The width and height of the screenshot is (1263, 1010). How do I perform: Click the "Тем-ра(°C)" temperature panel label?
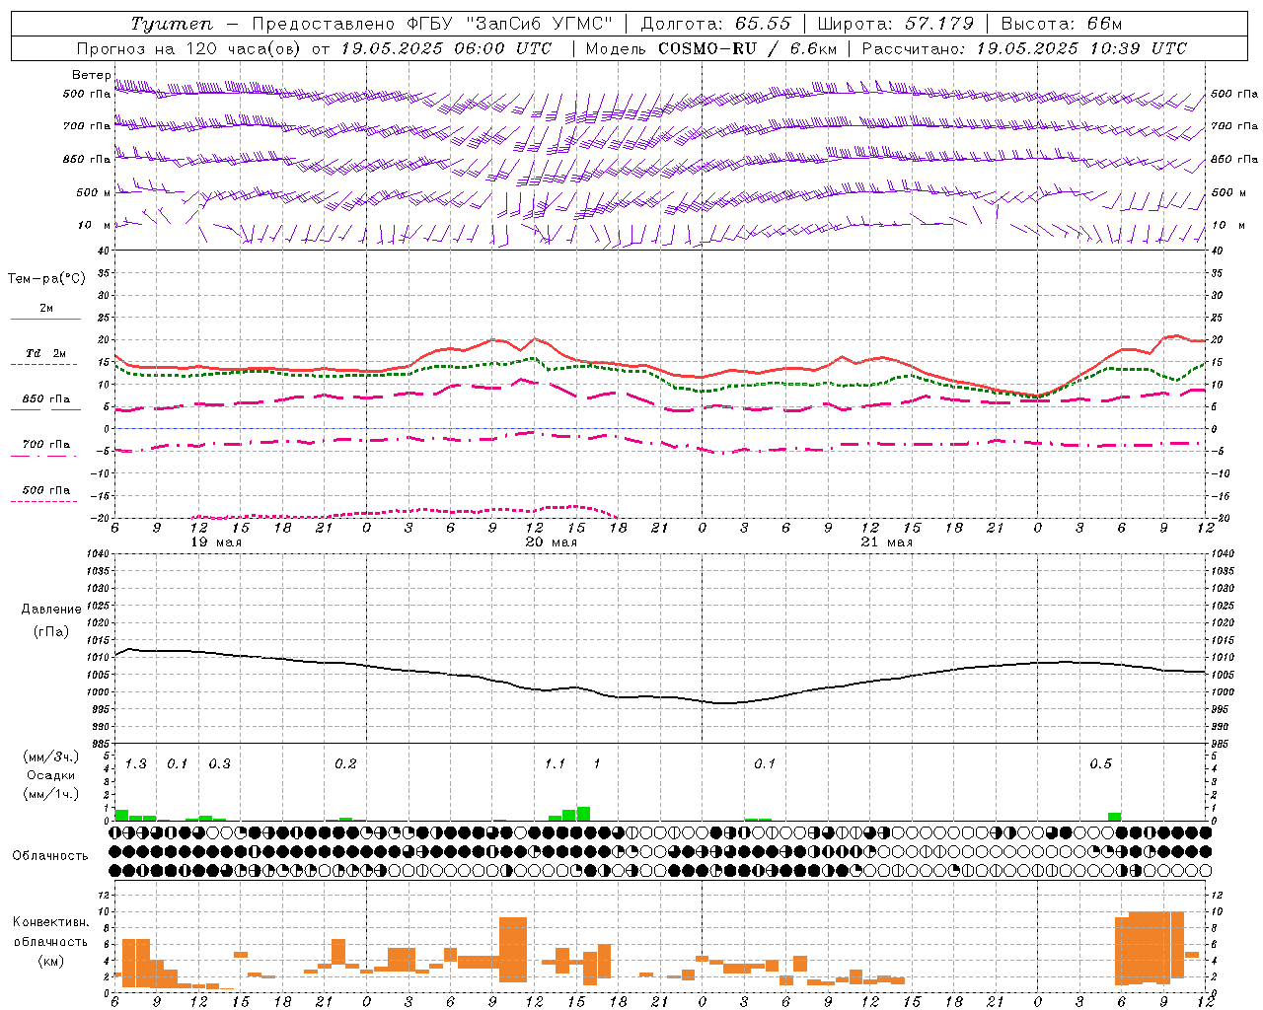(x=46, y=279)
